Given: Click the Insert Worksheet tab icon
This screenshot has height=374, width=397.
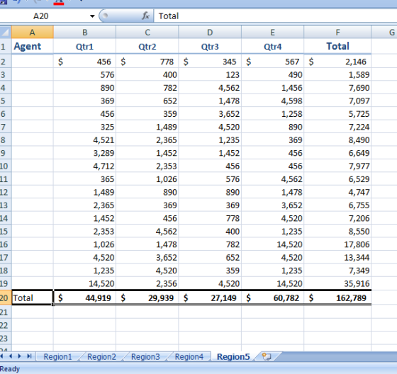Looking at the screenshot, I should point(267,356).
